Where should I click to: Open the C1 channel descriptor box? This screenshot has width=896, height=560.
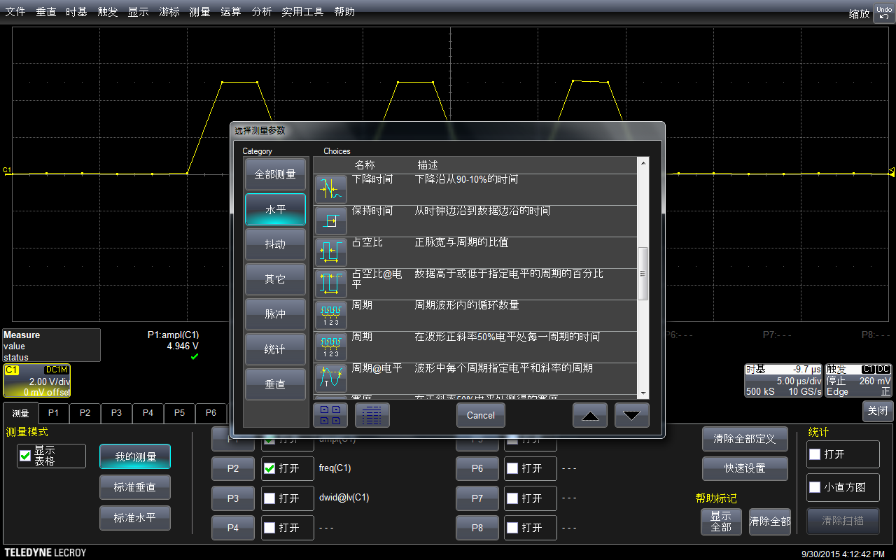pos(36,380)
